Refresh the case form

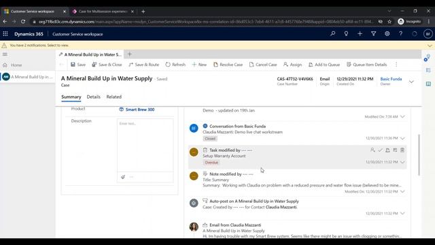tap(175, 65)
